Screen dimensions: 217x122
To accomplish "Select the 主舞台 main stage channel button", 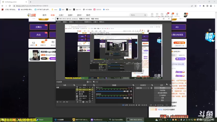I will [39, 27].
